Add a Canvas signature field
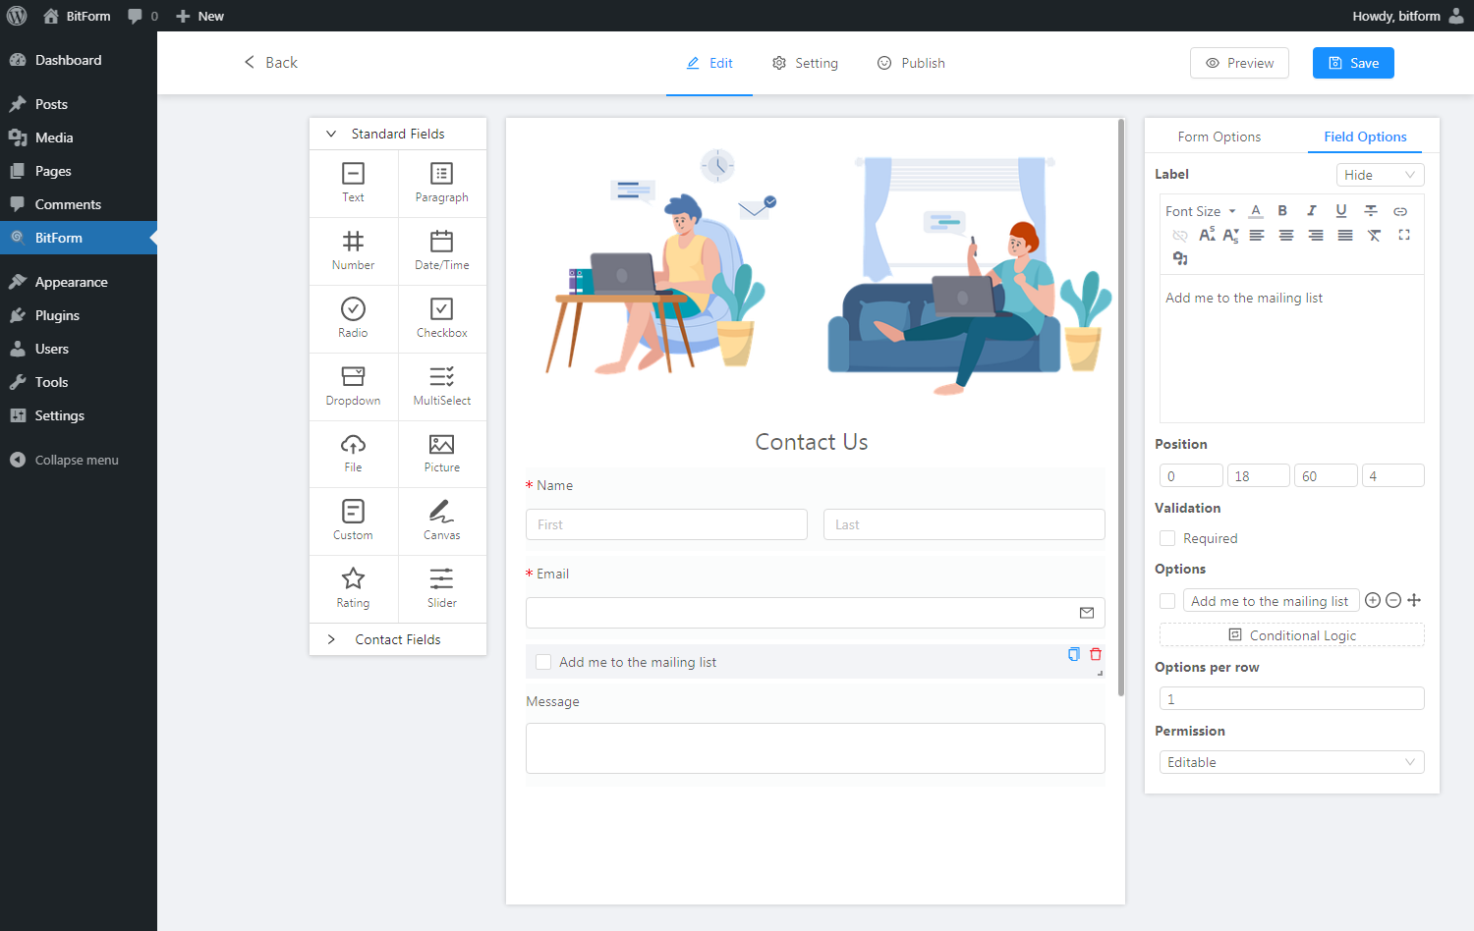The height and width of the screenshot is (931, 1474). click(x=442, y=521)
